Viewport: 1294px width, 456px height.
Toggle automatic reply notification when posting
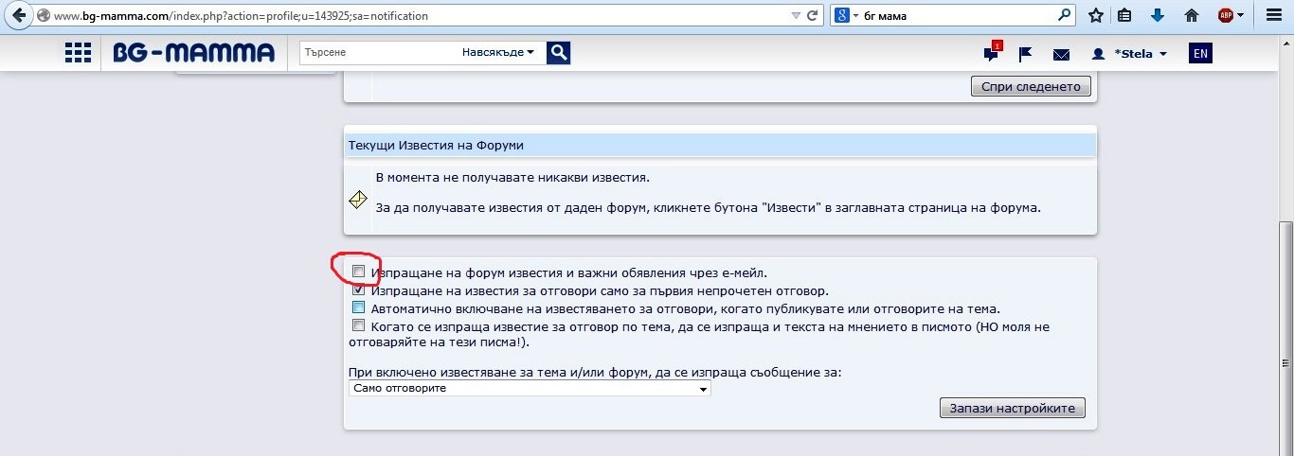[x=358, y=308]
